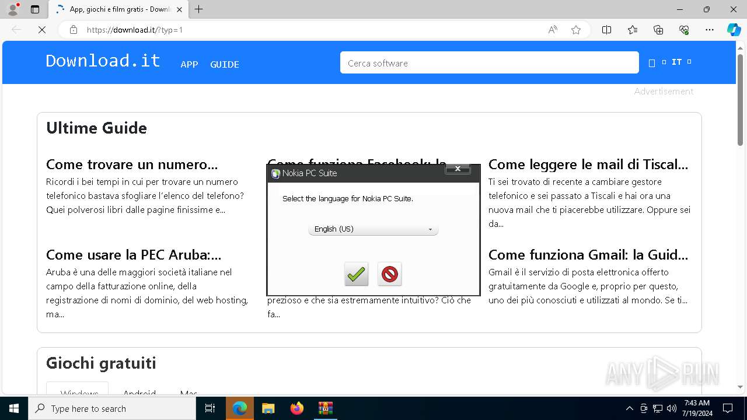Open Edge Collections

(658, 30)
